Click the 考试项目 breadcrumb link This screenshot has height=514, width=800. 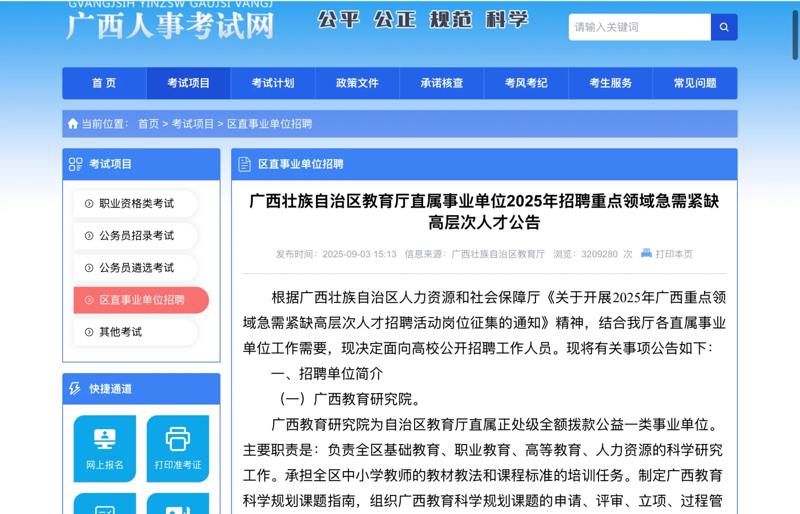click(192, 124)
